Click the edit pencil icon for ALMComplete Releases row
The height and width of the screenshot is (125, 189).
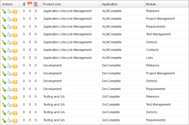[4, 11]
